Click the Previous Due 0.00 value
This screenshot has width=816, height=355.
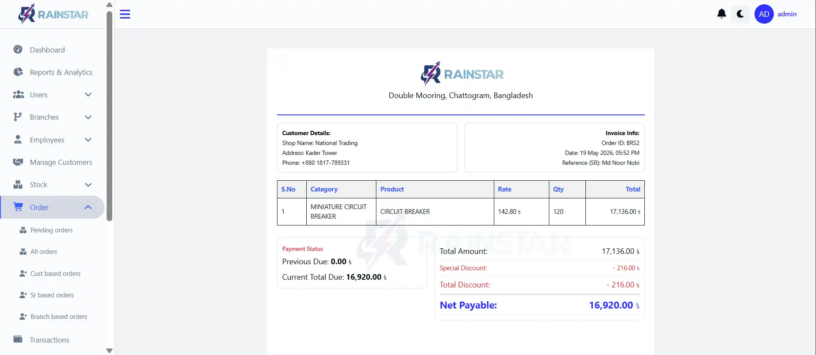341,261
